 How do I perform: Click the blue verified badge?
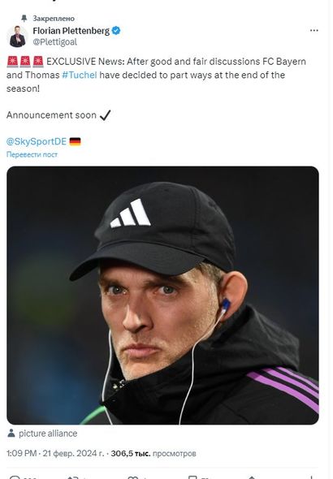[x=116, y=31]
